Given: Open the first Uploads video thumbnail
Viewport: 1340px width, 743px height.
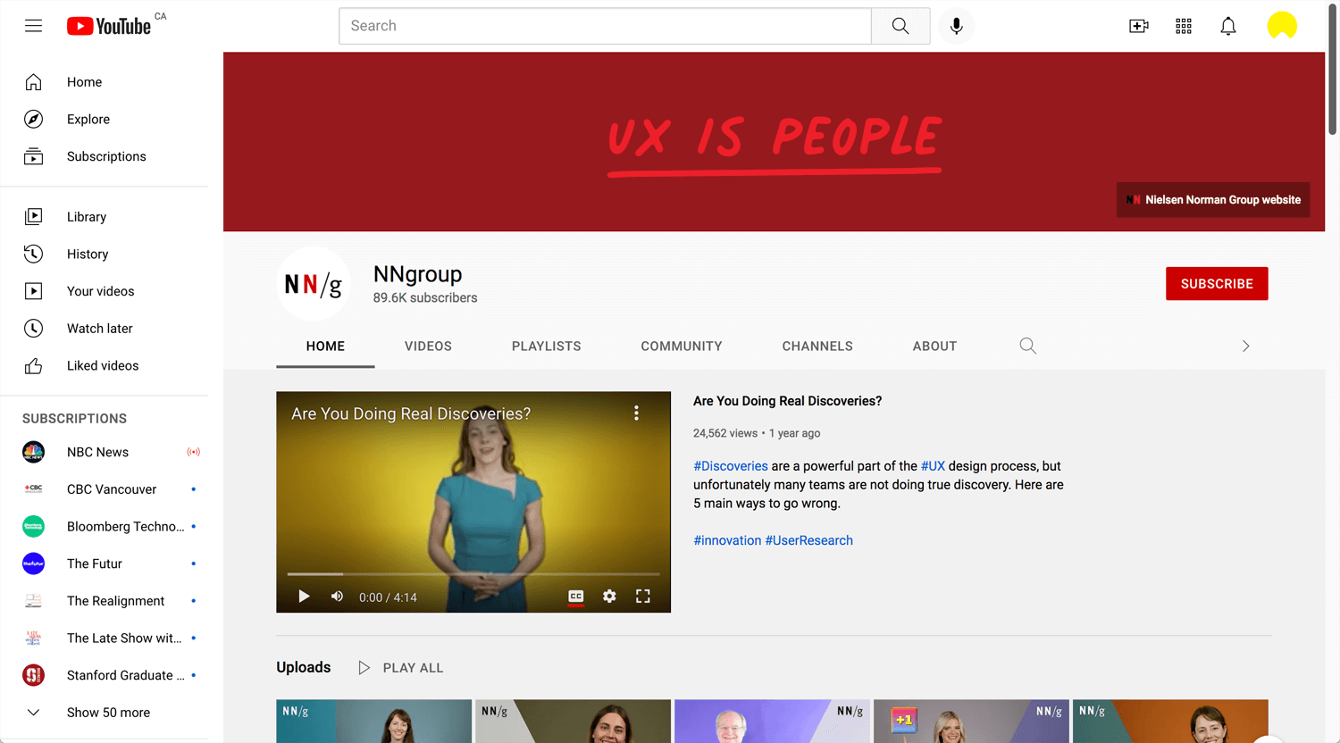Looking at the screenshot, I should [x=374, y=722].
